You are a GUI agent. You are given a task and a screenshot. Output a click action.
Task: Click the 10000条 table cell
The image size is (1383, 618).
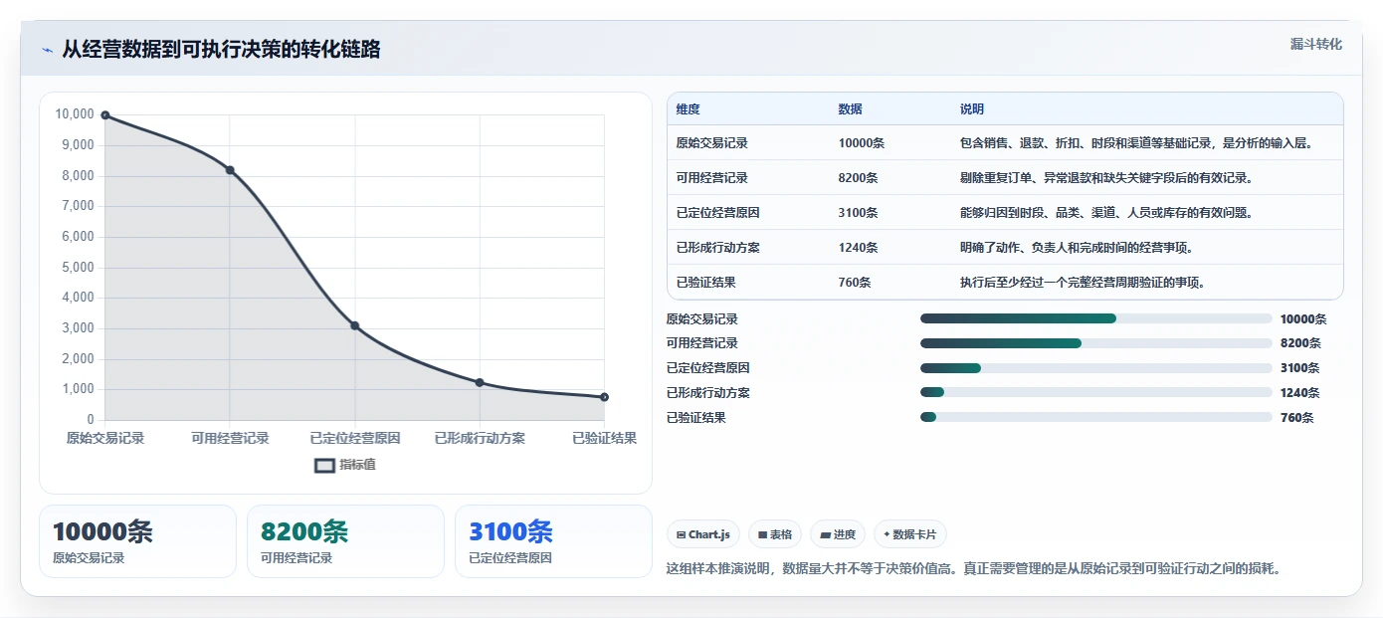tap(862, 143)
